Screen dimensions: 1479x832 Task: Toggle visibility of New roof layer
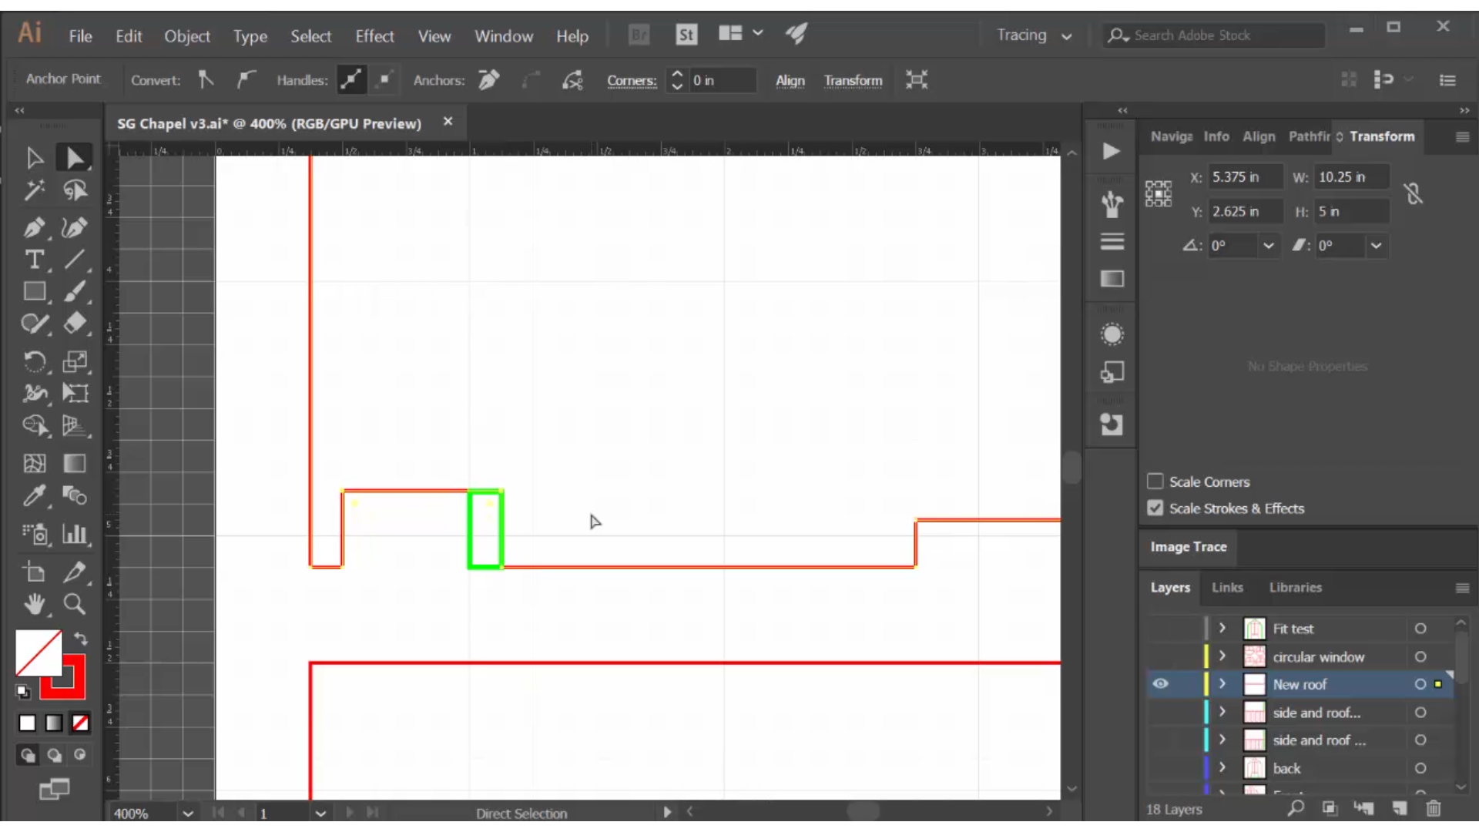coord(1160,683)
